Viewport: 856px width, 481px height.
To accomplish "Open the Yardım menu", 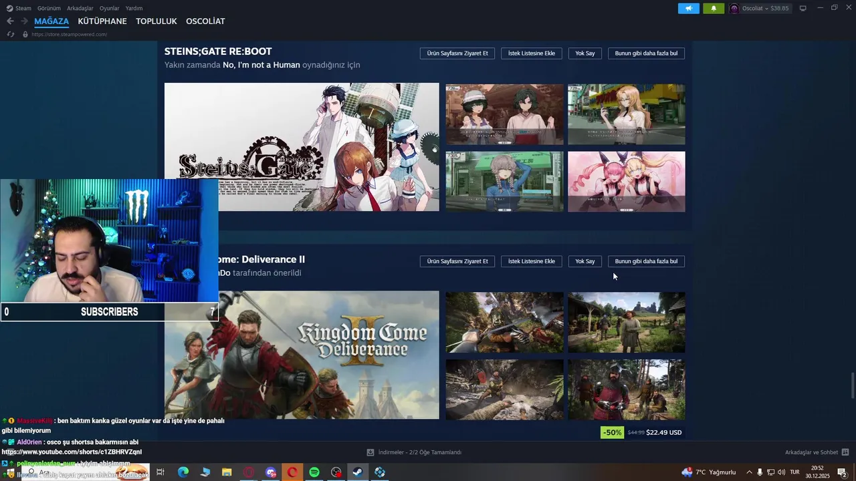I will [x=134, y=8].
